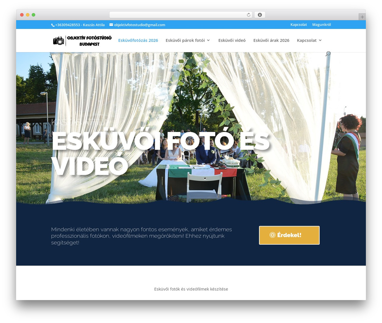
Task: Click Kapcsolat link in top blue bar
Action: [298, 25]
